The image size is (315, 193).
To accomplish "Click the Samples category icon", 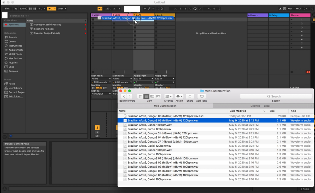I will pos(6,71).
